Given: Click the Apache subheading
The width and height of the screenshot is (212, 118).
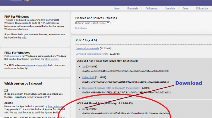Looking at the screenshot, I should 9,103.
